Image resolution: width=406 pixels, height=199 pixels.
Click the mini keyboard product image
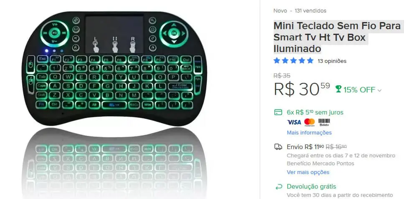[x=114, y=69]
